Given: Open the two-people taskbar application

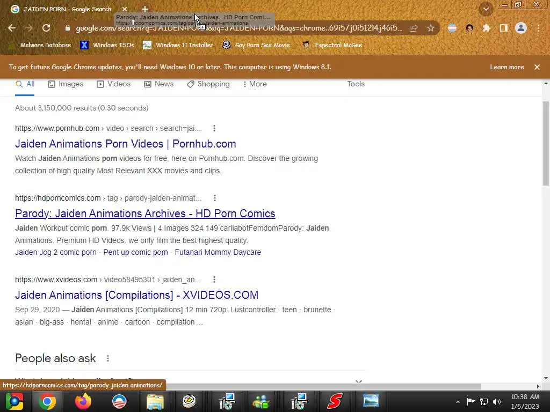Looking at the screenshot, I should (262, 401).
